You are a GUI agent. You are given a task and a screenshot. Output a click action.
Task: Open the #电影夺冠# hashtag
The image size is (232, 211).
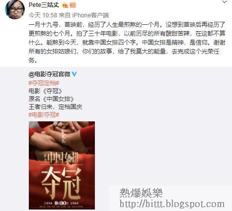tap(44, 115)
